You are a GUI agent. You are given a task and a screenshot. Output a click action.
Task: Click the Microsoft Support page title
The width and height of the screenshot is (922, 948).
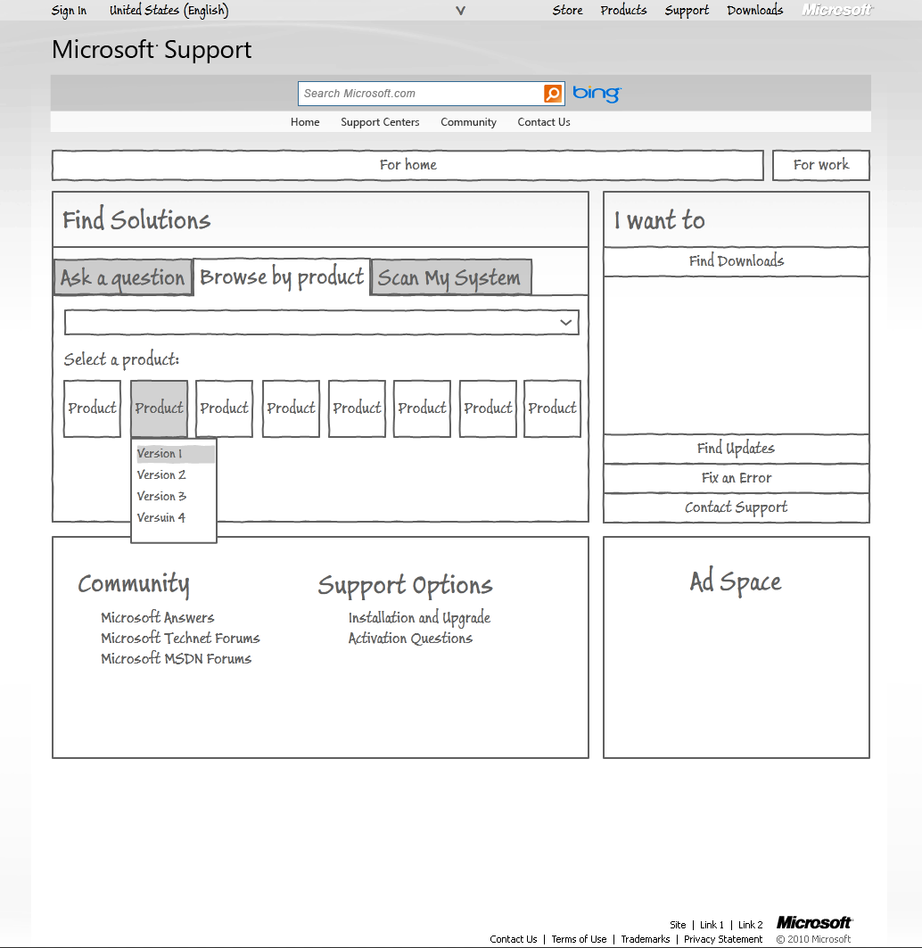(x=152, y=50)
